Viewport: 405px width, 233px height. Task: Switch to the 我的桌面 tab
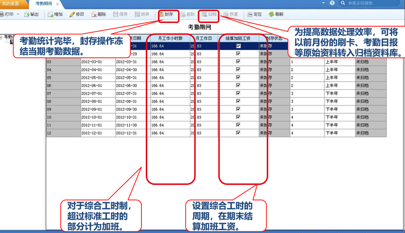click(x=11, y=3)
